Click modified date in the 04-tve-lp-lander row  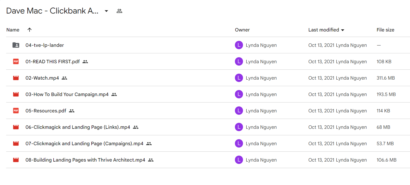point(321,45)
